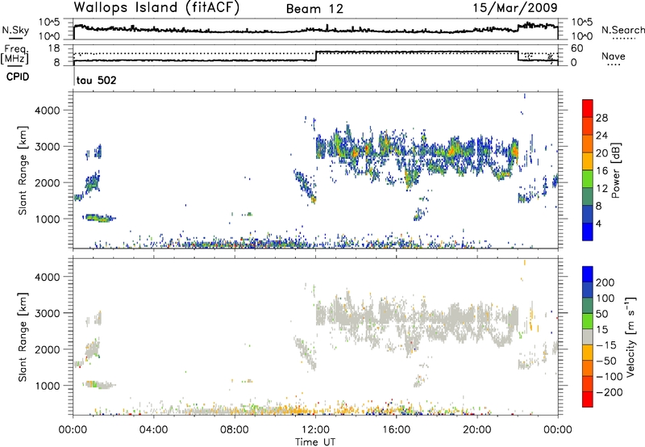Click the "CPID" row label
The image size is (645, 447).
coord(18,77)
